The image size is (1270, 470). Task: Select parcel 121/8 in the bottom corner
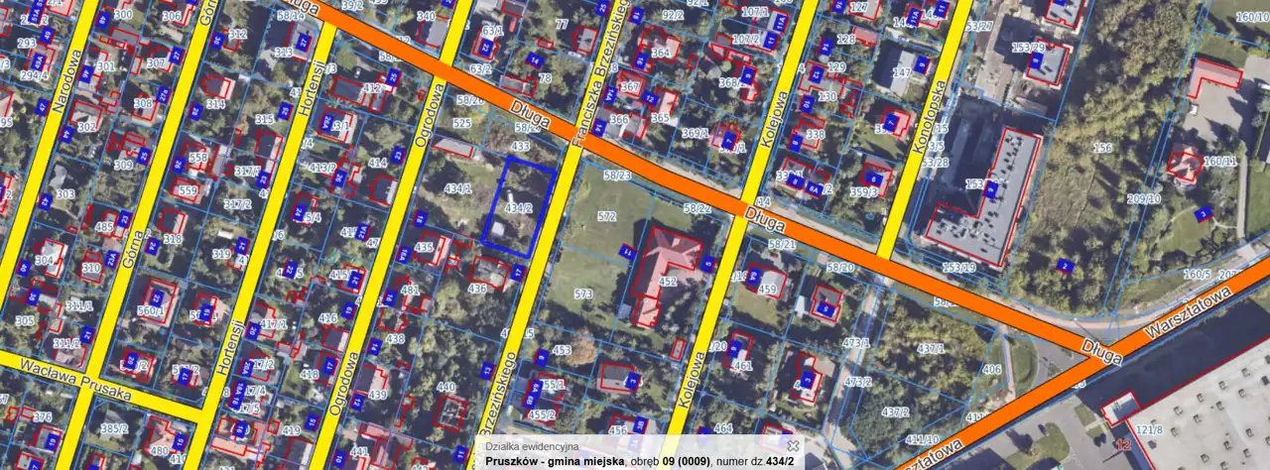coord(1152,427)
